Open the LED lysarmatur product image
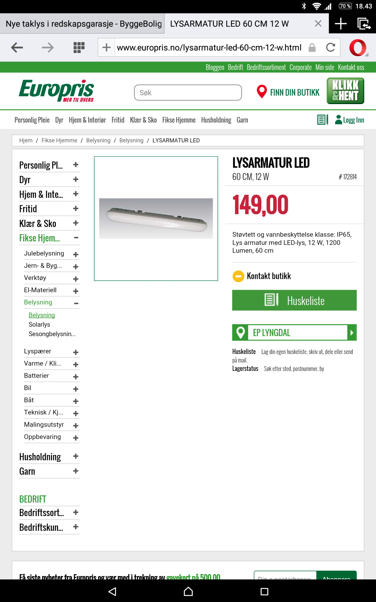This screenshot has width=376, height=602. 156,219
